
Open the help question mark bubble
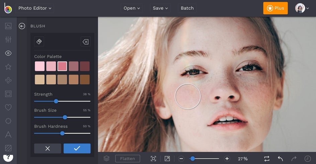point(8,157)
